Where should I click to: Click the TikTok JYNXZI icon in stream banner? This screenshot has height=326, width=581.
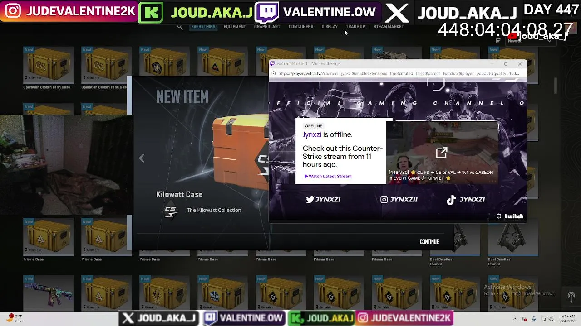(451, 200)
